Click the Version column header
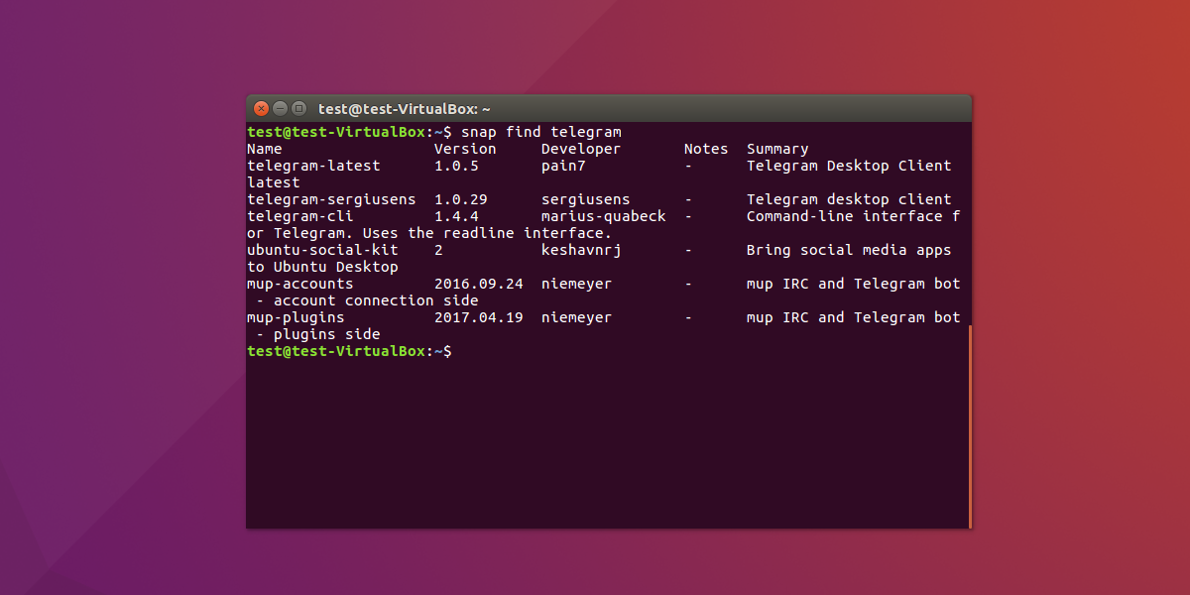 click(465, 148)
